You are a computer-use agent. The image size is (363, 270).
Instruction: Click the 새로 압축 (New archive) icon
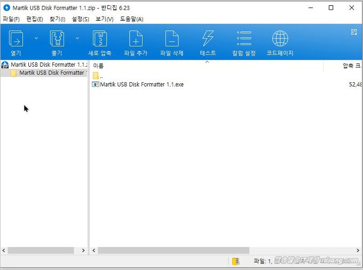click(x=100, y=39)
